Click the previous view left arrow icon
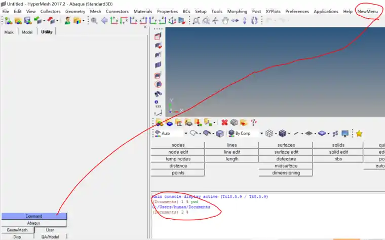 [104, 21]
